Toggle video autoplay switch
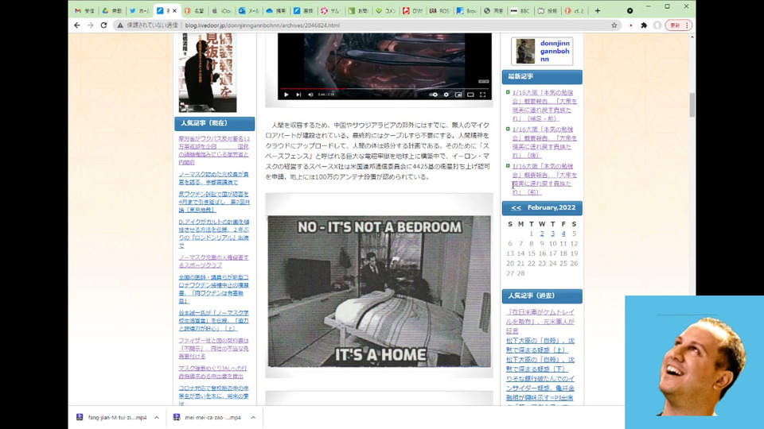The height and width of the screenshot is (429, 764). pyautogui.click(x=434, y=95)
